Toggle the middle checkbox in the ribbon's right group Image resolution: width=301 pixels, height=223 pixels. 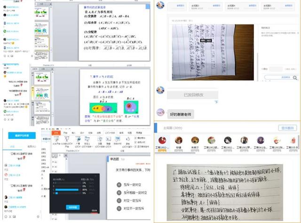(x=136, y=142)
